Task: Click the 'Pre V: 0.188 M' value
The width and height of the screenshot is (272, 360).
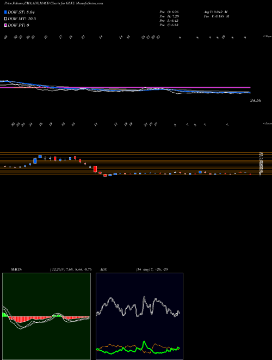Action: (217, 16)
